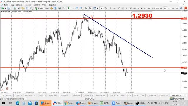Viewport: 188px width, 106px height.
Task: Open the chart templates icon
Action: (95, 8)
